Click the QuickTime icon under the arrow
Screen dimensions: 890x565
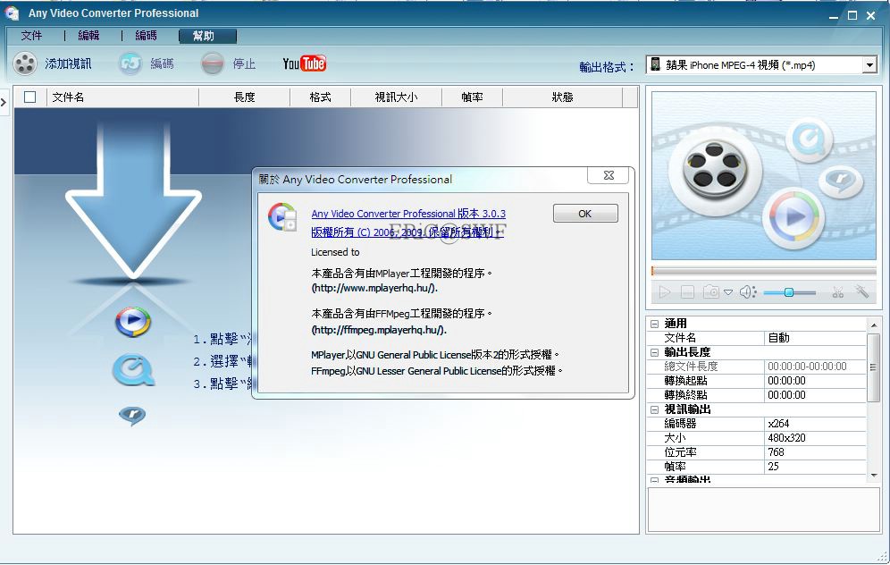133,369
